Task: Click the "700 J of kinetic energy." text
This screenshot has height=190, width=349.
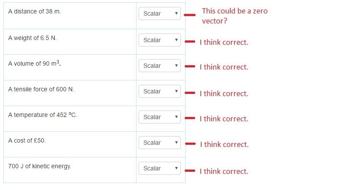Action: 40,166
